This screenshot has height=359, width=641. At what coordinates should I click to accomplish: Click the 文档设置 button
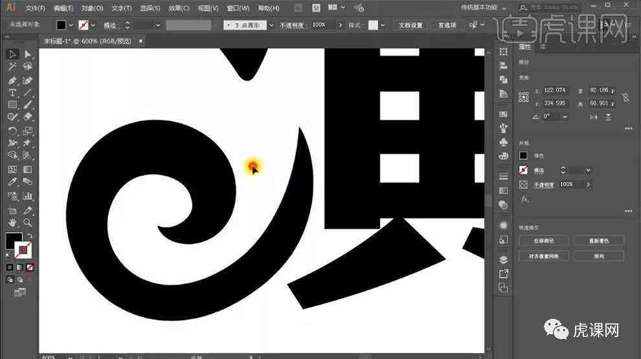[x=410, y=25]
